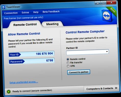Close the TeamViewer window
This screenshot has width=121, height=97.
(x=111, y=3)
